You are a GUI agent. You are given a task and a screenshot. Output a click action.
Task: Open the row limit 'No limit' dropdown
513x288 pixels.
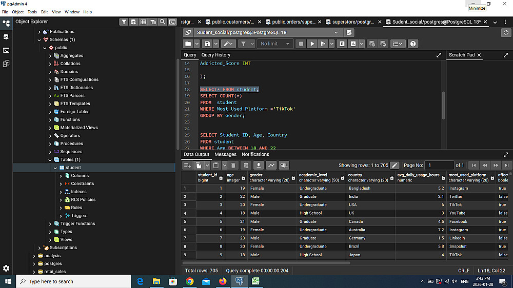point(274,44)
